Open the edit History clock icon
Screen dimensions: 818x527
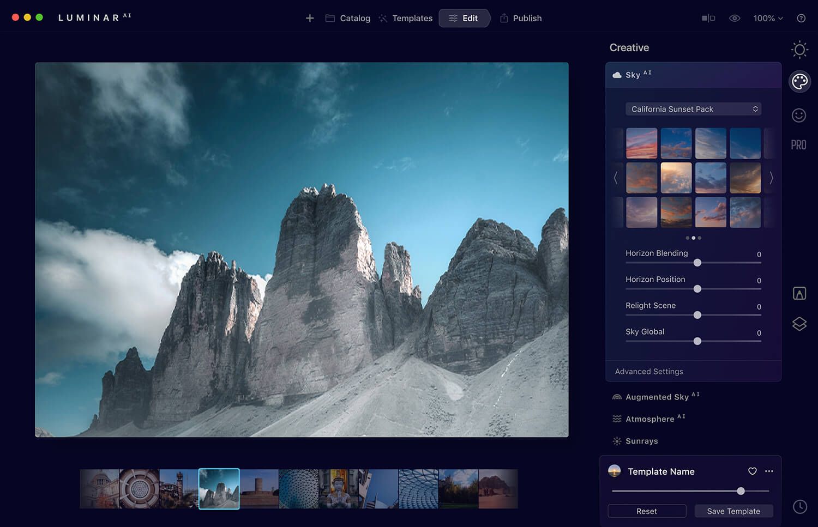799,507
